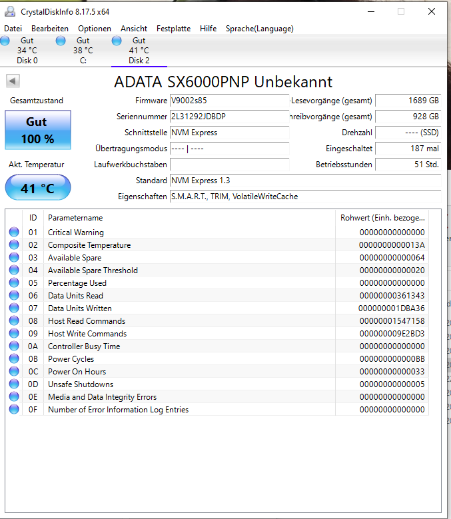Click the disk title ADATA SX6000PNP Unbekannt
Screen dimensions: 451x519
[x=223, y=82]
